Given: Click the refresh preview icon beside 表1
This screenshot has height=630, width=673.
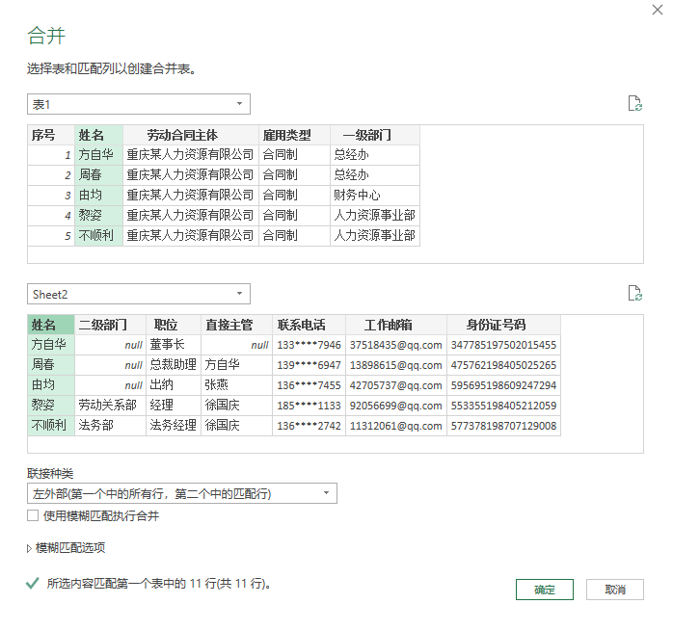Looking at the screenshot, I should (634, 103).
